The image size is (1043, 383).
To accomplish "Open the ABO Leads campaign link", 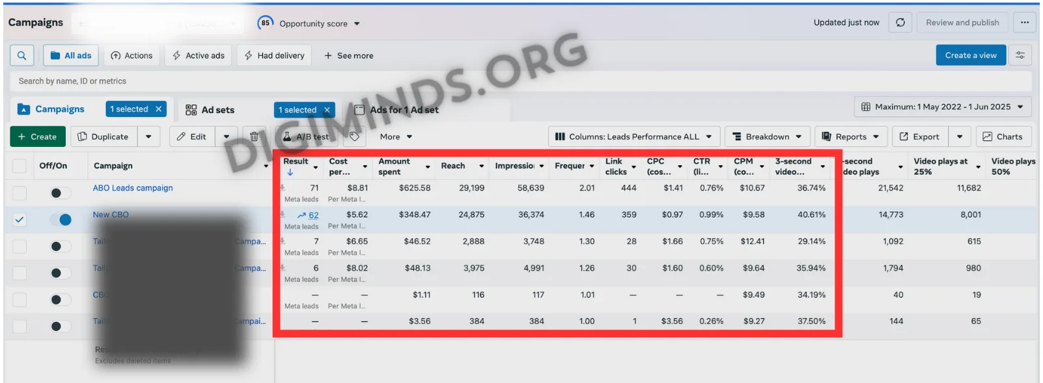I will [x=133, y=188].
